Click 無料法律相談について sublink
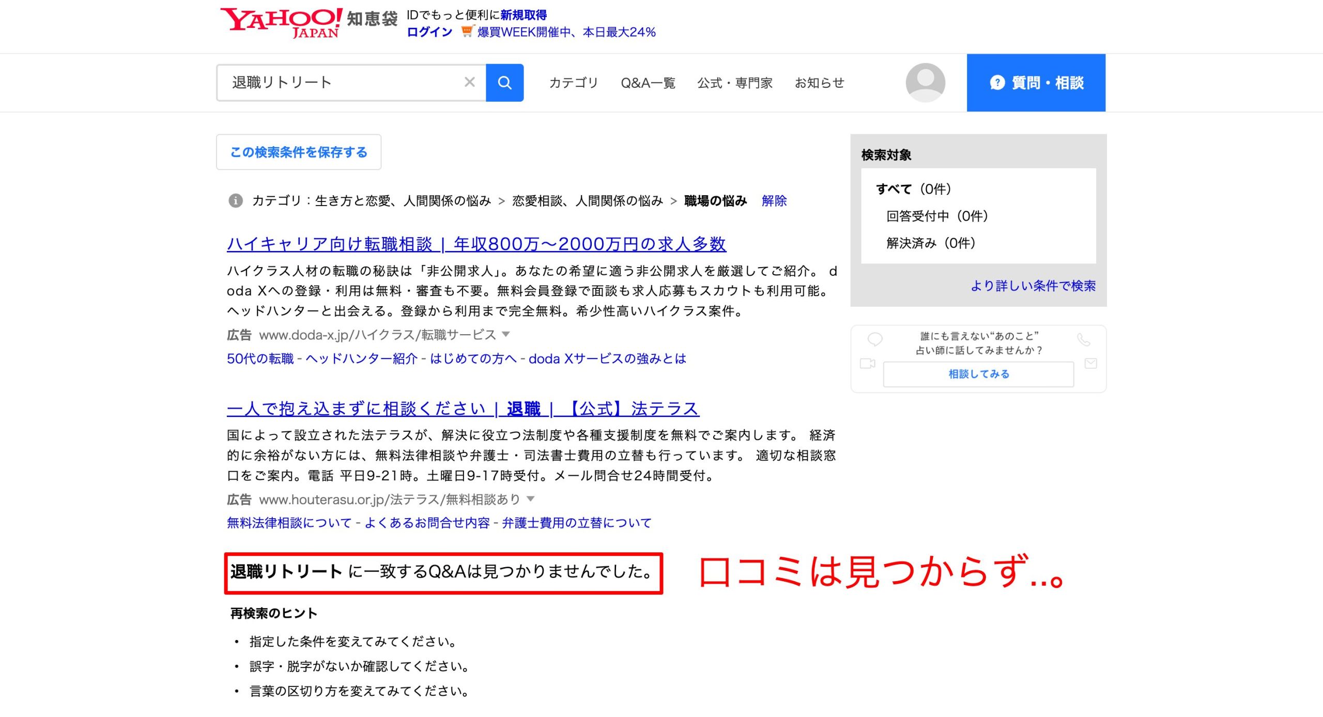The height and width of the screenshot is (717, 1323). [289, 523]
